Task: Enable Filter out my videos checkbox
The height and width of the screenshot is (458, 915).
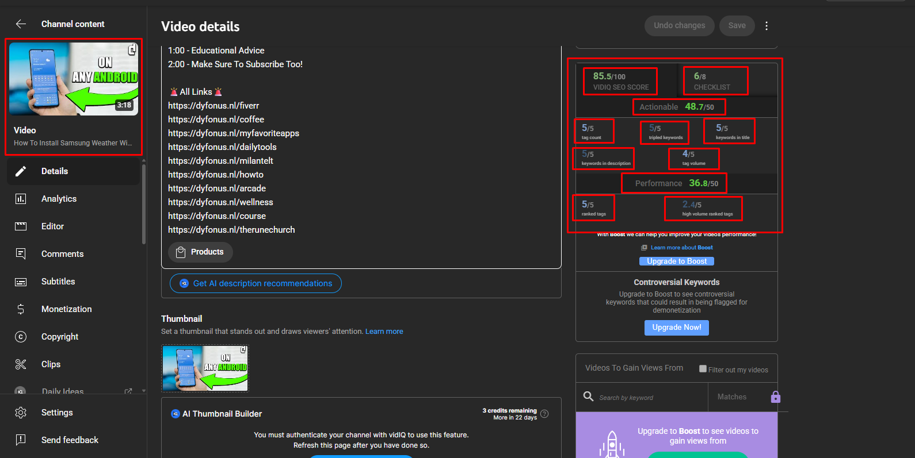Action: tap(703, 369)
